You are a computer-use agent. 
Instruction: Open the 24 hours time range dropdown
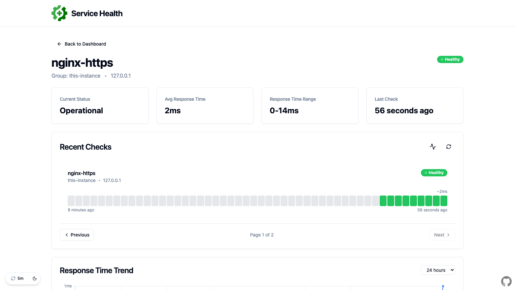pyautogui.click(x=438, y=270)
